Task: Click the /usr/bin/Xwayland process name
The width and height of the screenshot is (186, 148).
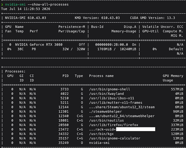Action: pyautogui.click(x=106, y=94)
